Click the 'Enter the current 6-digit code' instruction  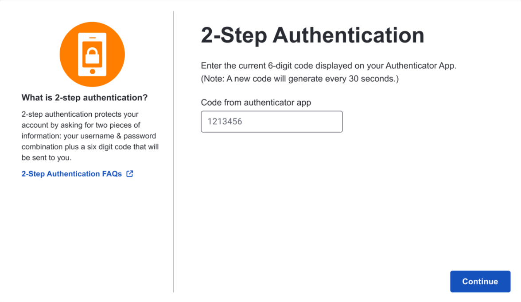[329, 65]
